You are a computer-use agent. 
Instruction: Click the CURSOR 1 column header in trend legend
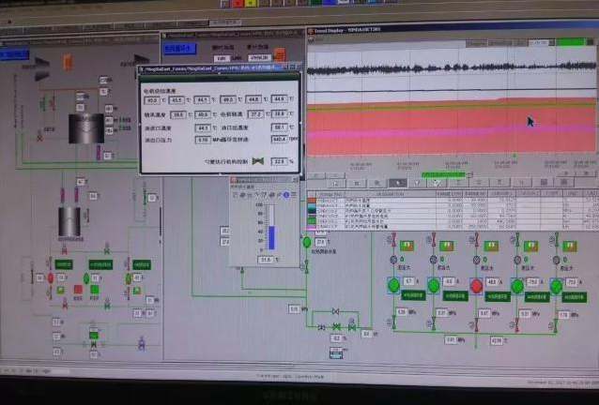(502, 194)
